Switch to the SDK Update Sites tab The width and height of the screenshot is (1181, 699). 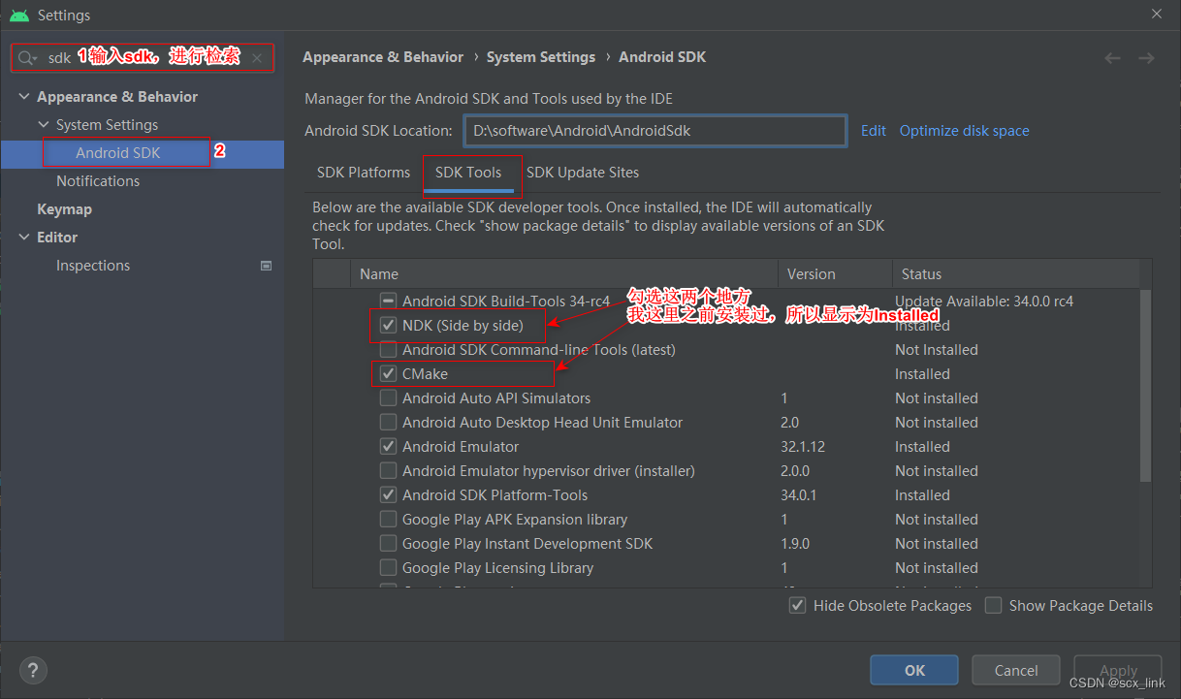coord(583,173)
